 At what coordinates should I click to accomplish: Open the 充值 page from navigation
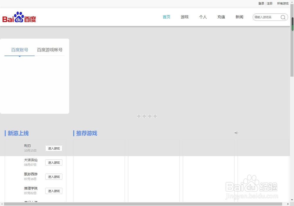(221, 17)
